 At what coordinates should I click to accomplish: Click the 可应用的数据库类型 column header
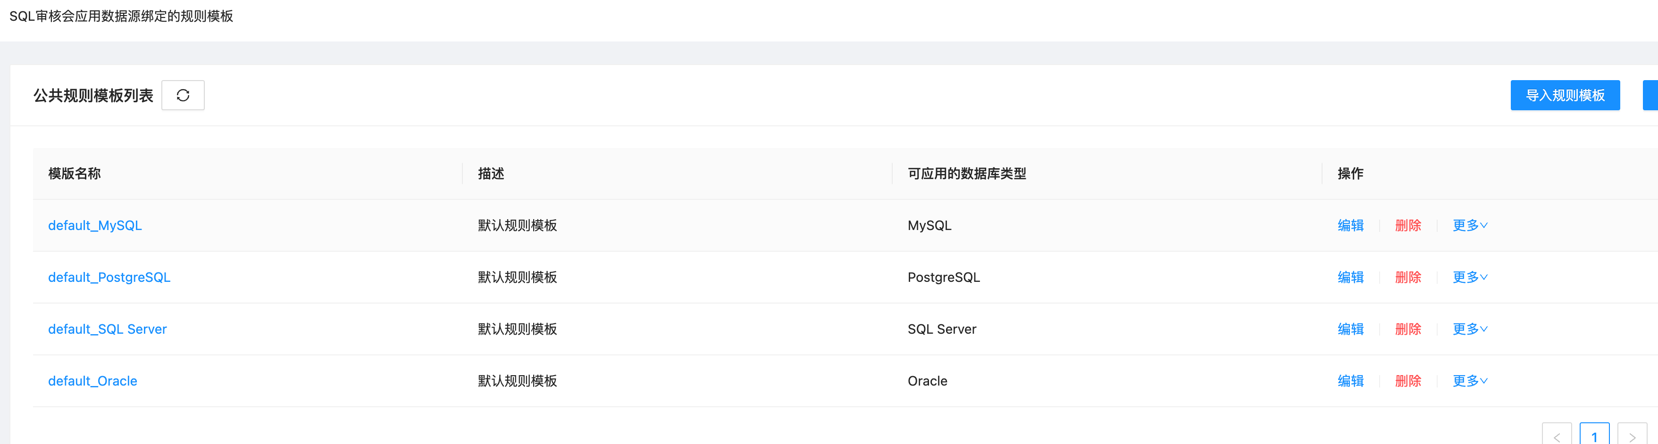(x=966, y=173)
